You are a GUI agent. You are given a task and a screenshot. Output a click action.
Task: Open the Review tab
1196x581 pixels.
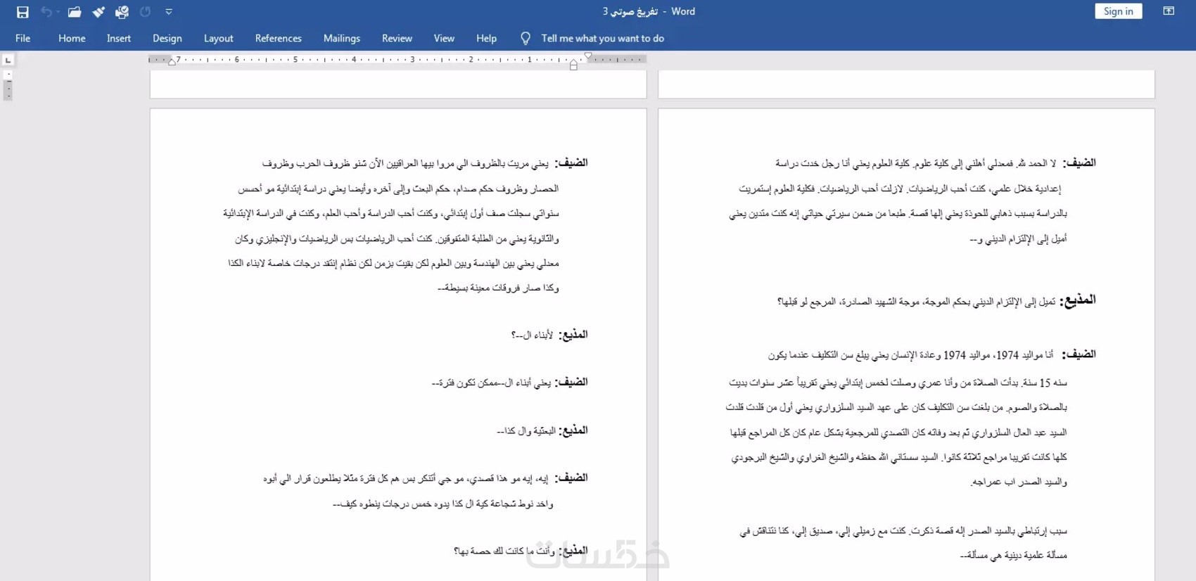397,38
